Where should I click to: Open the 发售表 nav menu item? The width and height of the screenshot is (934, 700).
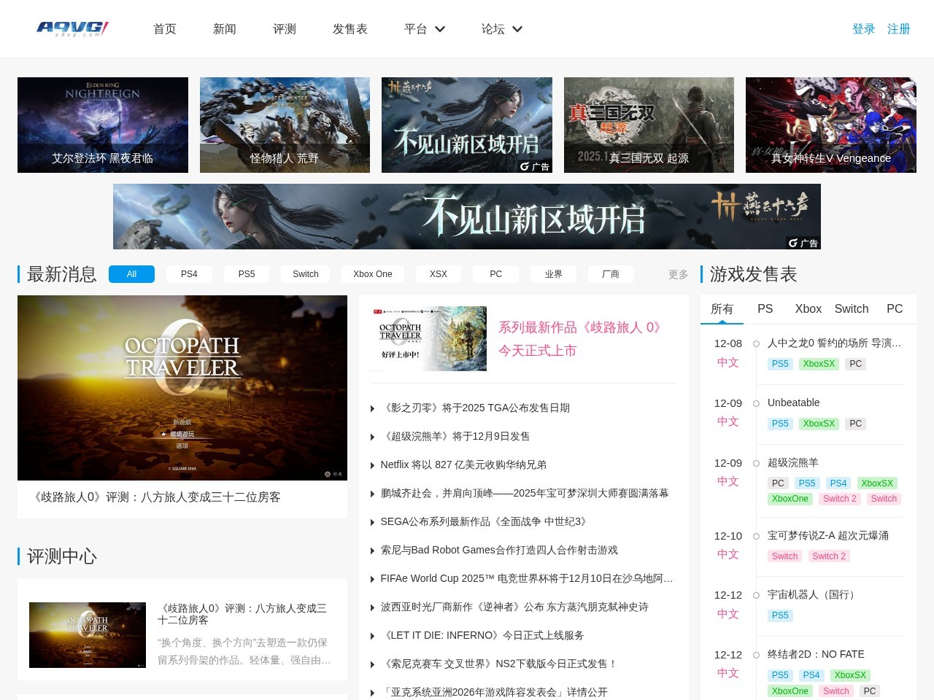(350, 29)
